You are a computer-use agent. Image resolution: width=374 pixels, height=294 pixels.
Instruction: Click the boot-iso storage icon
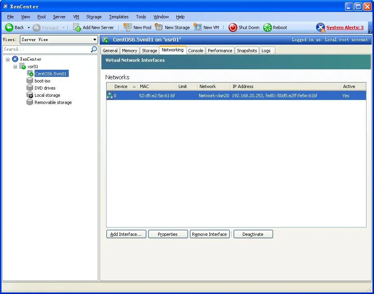tap(30, 80)
